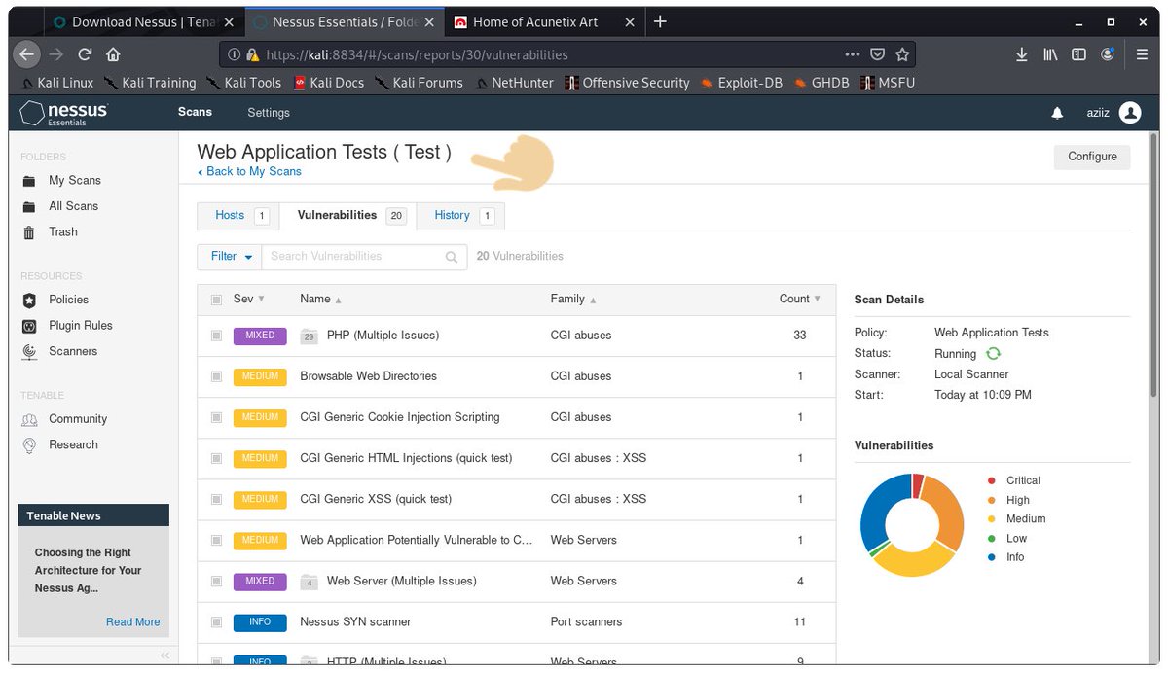
Task: Check the CGI Generic Cookie Injection Scripting checkbox
Action: tap(216, 417)
